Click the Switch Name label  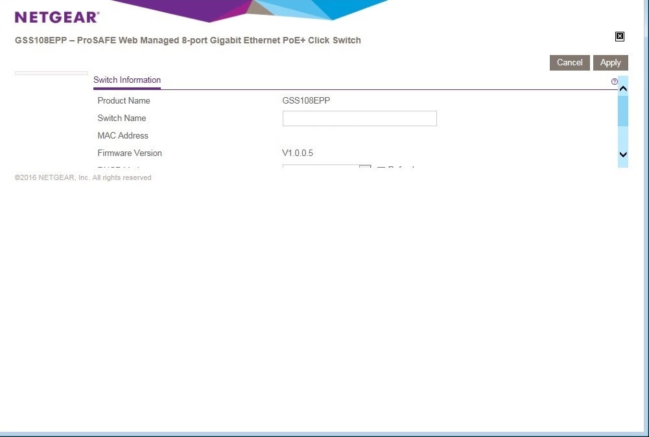click(x=122, y=118)
